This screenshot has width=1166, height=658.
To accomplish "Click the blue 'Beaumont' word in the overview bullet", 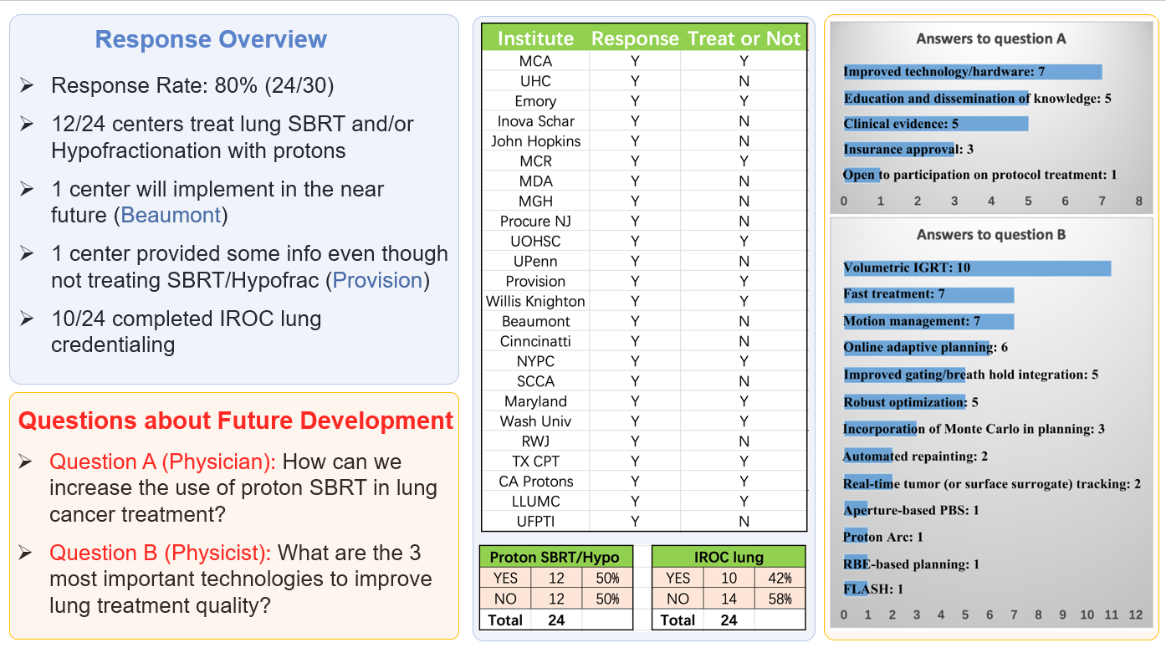I will (171, 215).
